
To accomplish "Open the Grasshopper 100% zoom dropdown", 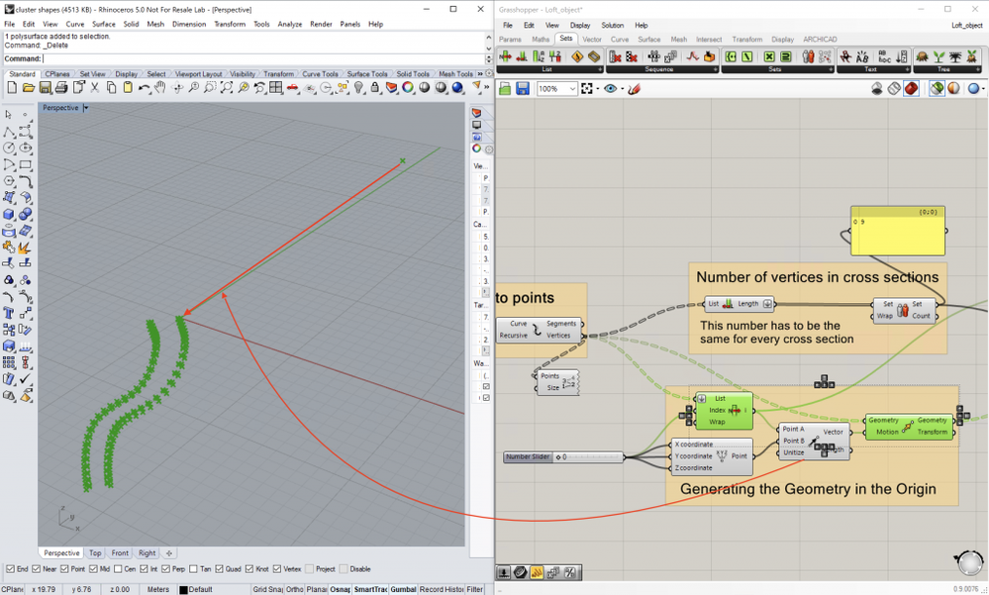I will click(x=571, y=89).
